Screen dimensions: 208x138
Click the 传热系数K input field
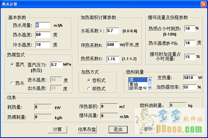[113, 45]
